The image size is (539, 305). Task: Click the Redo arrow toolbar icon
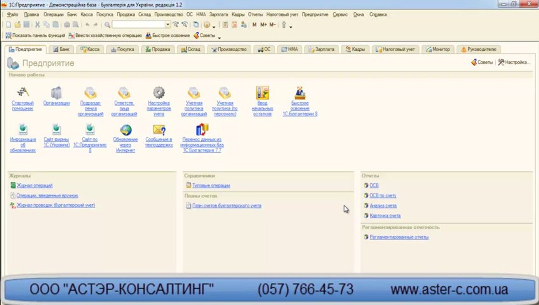coord(95,25)
